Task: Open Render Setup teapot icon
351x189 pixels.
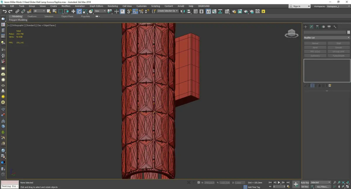Action: [234, 11]
